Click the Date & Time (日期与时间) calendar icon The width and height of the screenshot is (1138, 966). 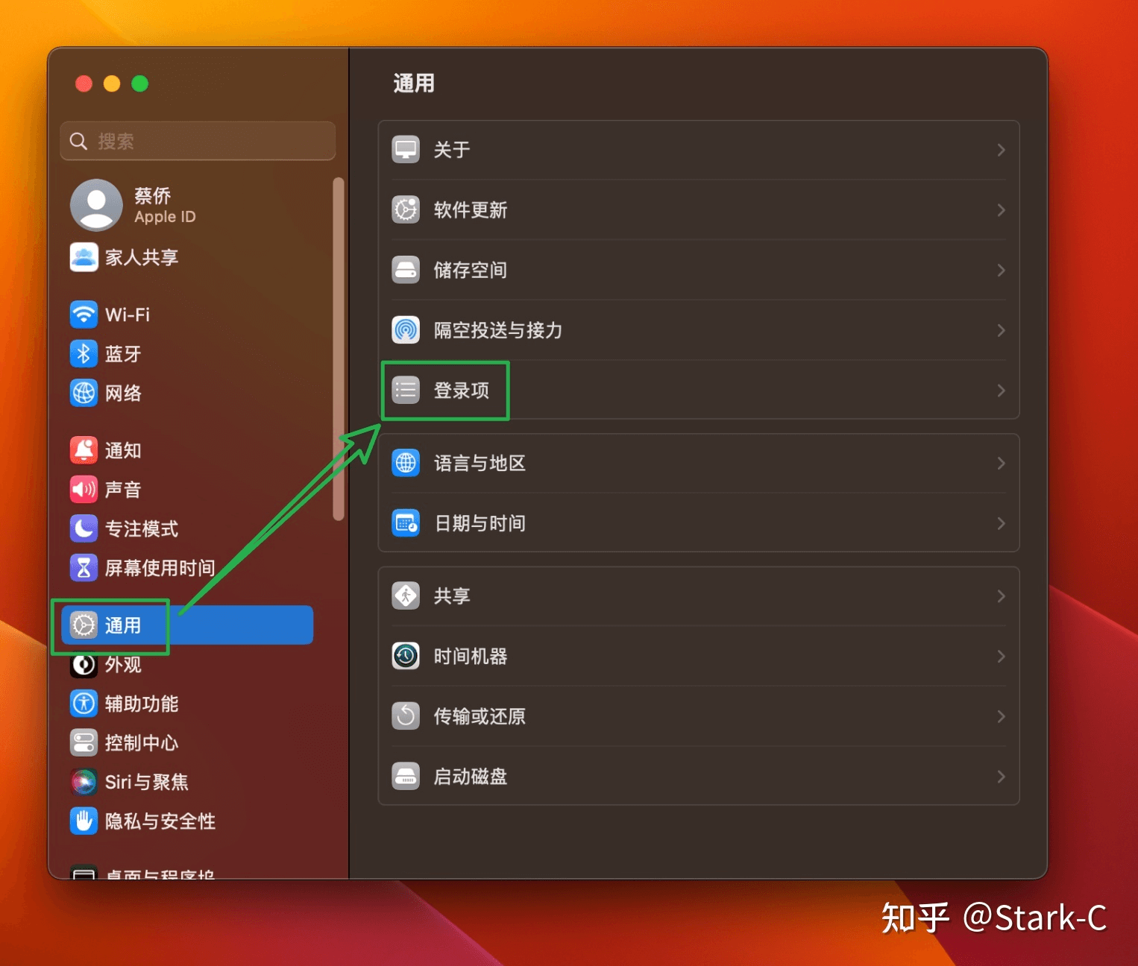click(406, 523)
